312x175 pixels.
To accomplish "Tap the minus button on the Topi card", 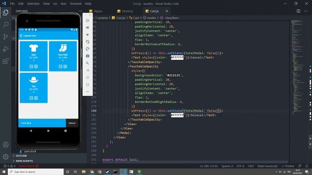I will [31, 98].
